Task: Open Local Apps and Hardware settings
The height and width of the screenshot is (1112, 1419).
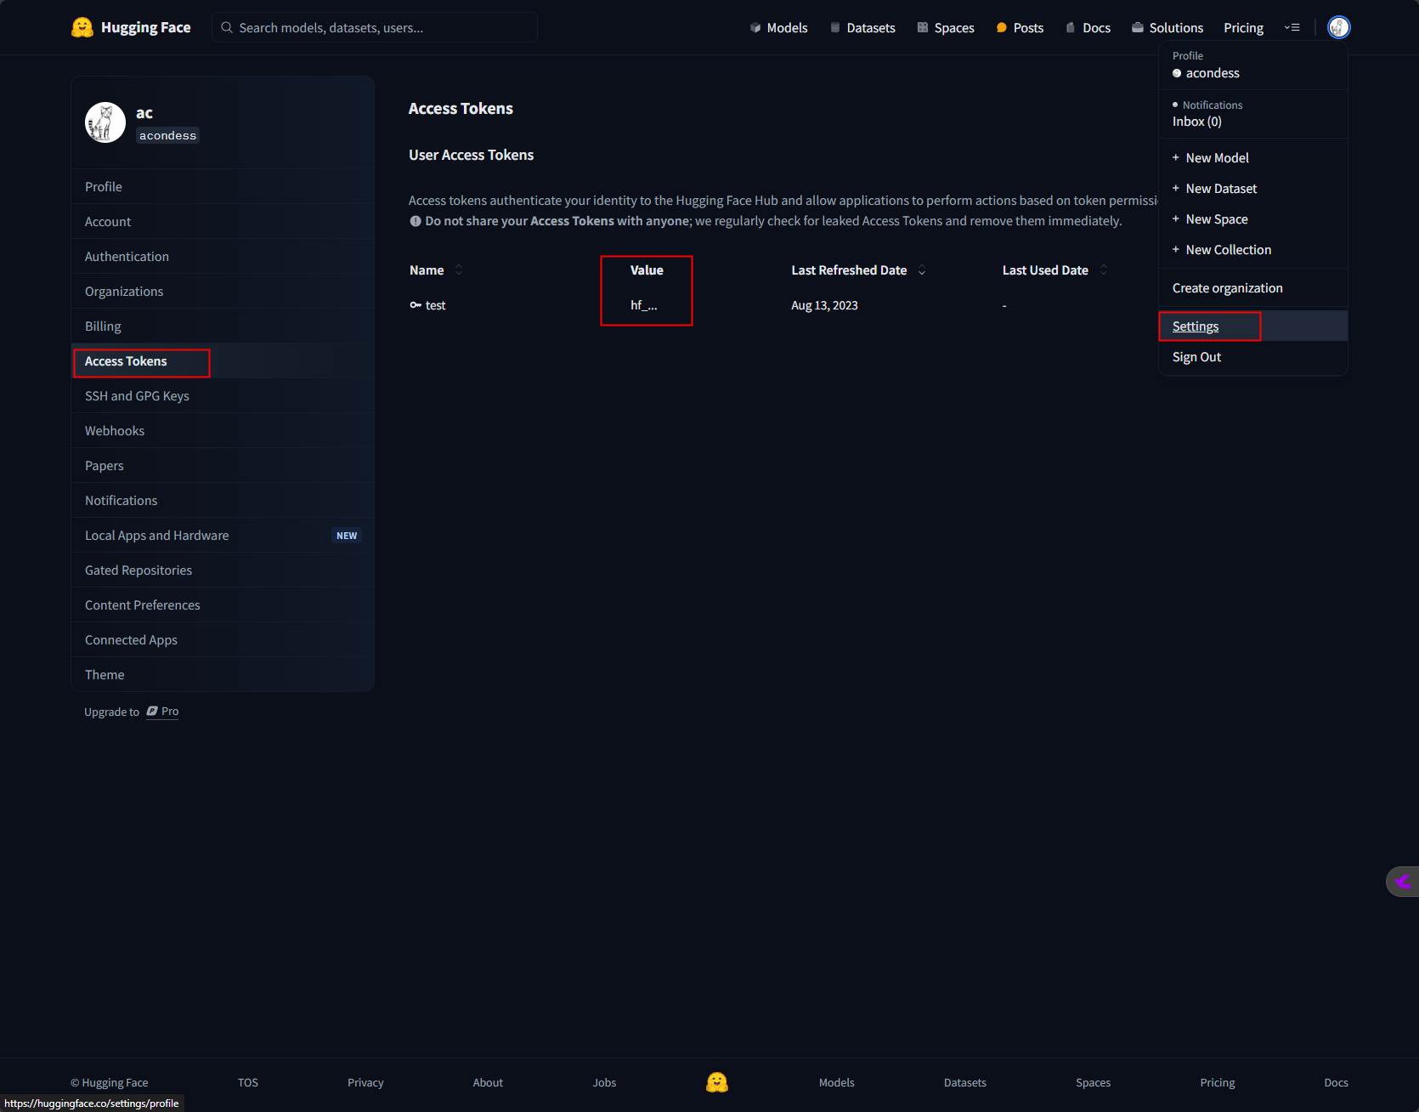Action: pos(223,535)
